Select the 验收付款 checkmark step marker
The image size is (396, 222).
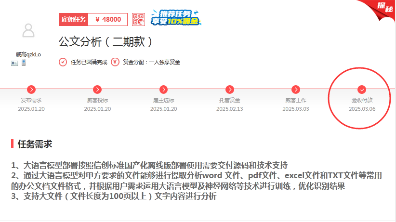point(362,90)
